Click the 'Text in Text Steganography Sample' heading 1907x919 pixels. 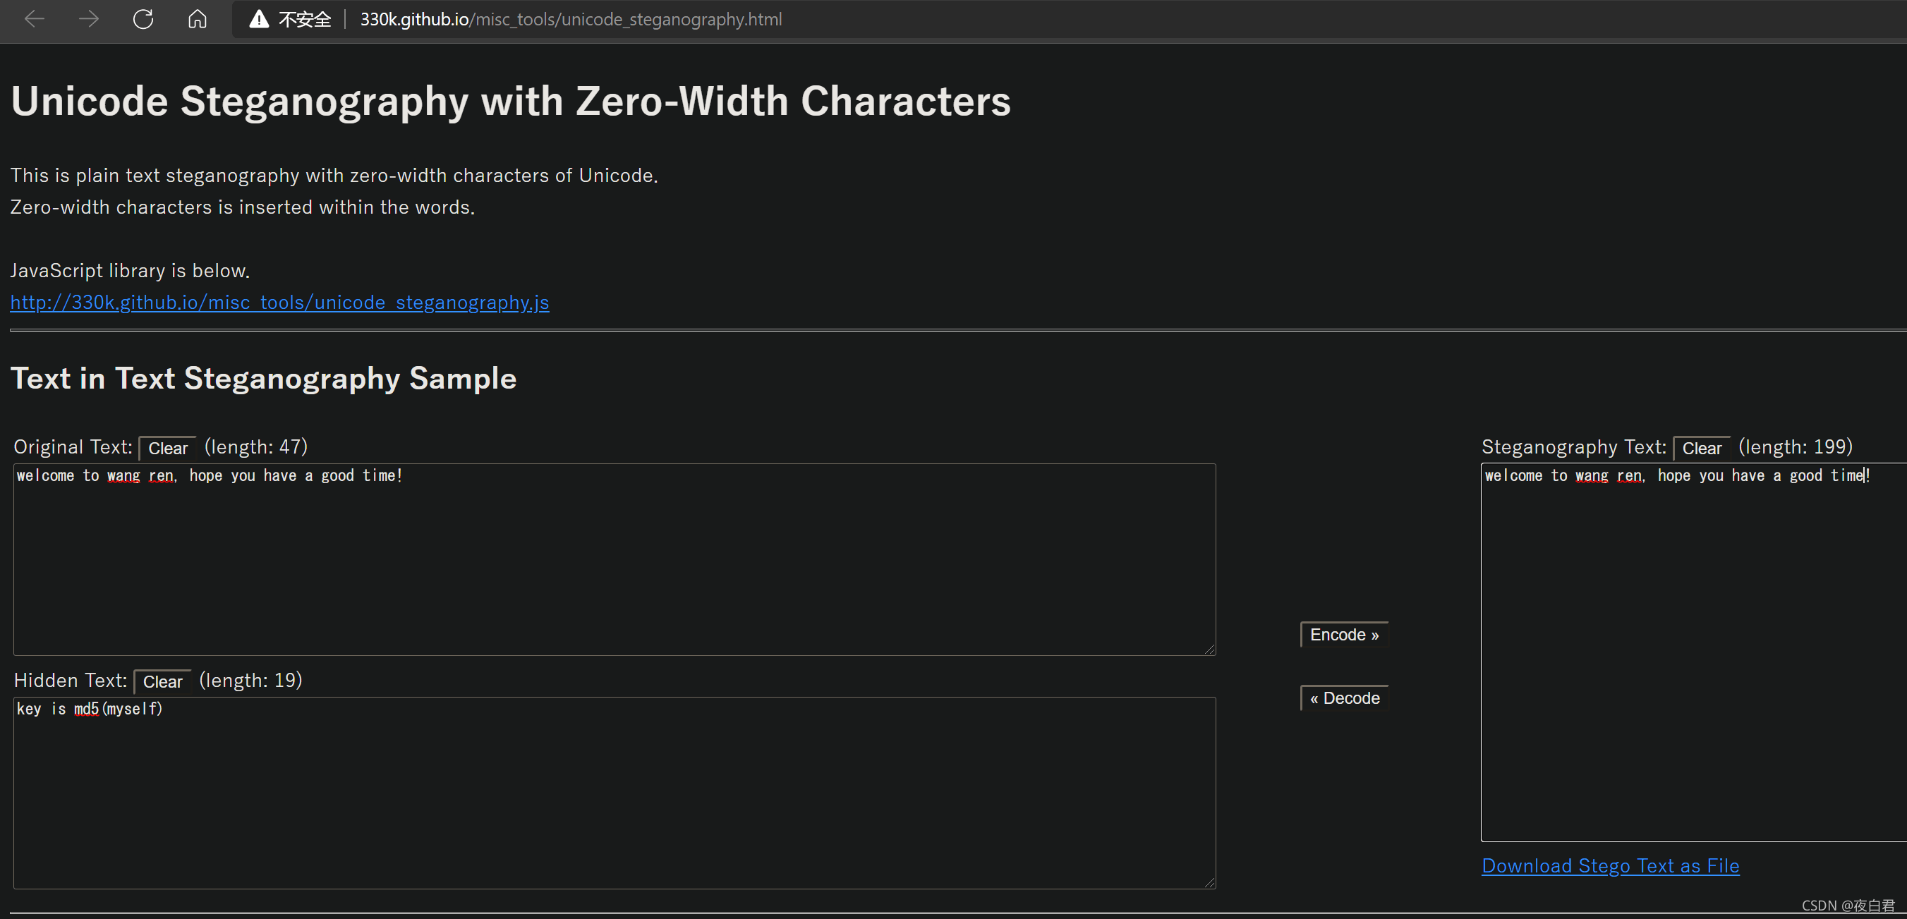[x=264, y=378]
